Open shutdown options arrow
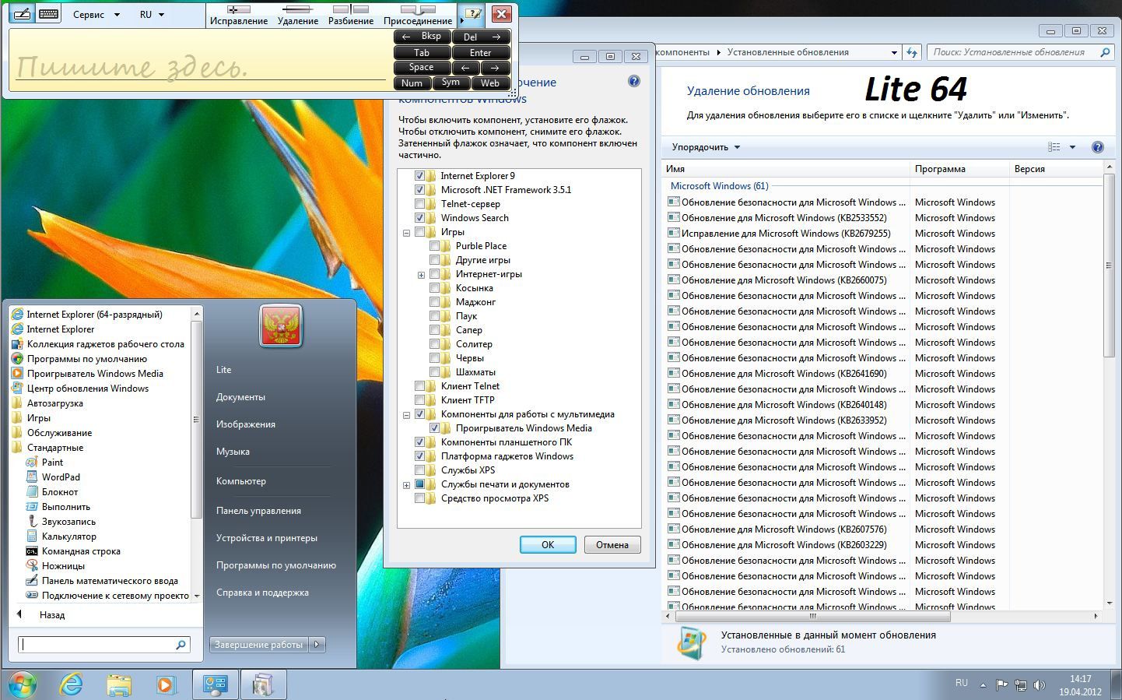This screenshot has height=700, width=1122. [317, 644]
